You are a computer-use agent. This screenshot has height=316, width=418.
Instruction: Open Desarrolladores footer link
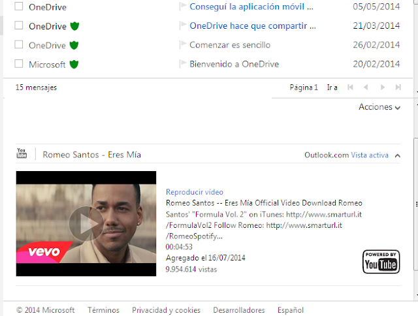[x=239, y=310]
